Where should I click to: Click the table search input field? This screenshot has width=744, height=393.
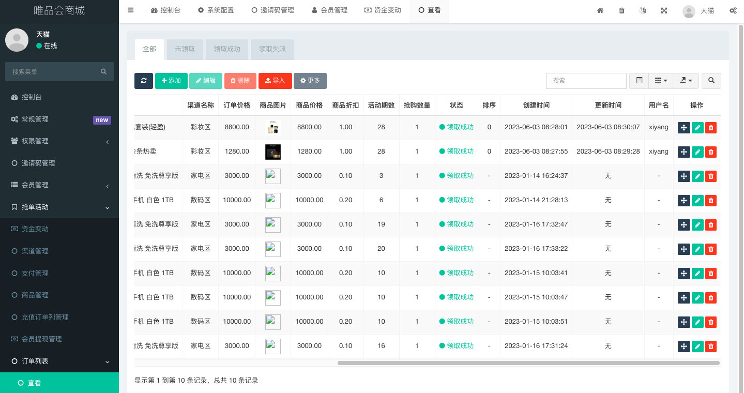point(586,81)
